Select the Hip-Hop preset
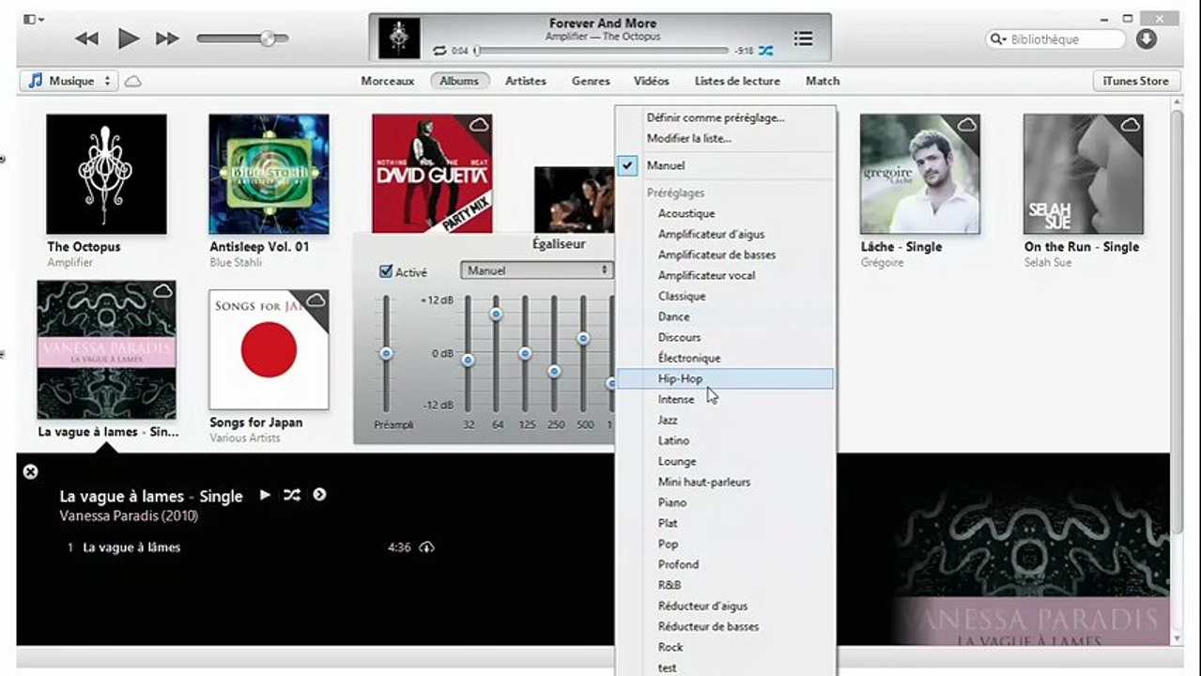The image size is (1201, 676). tap(725, 378)
